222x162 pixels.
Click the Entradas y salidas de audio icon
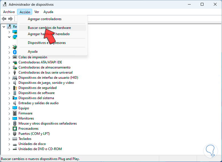pos(15,103)
